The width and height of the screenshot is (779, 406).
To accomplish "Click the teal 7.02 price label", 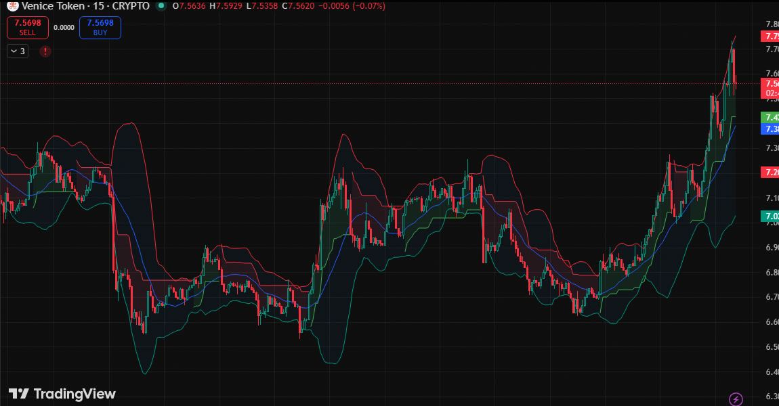I will [x=771, y=217].
